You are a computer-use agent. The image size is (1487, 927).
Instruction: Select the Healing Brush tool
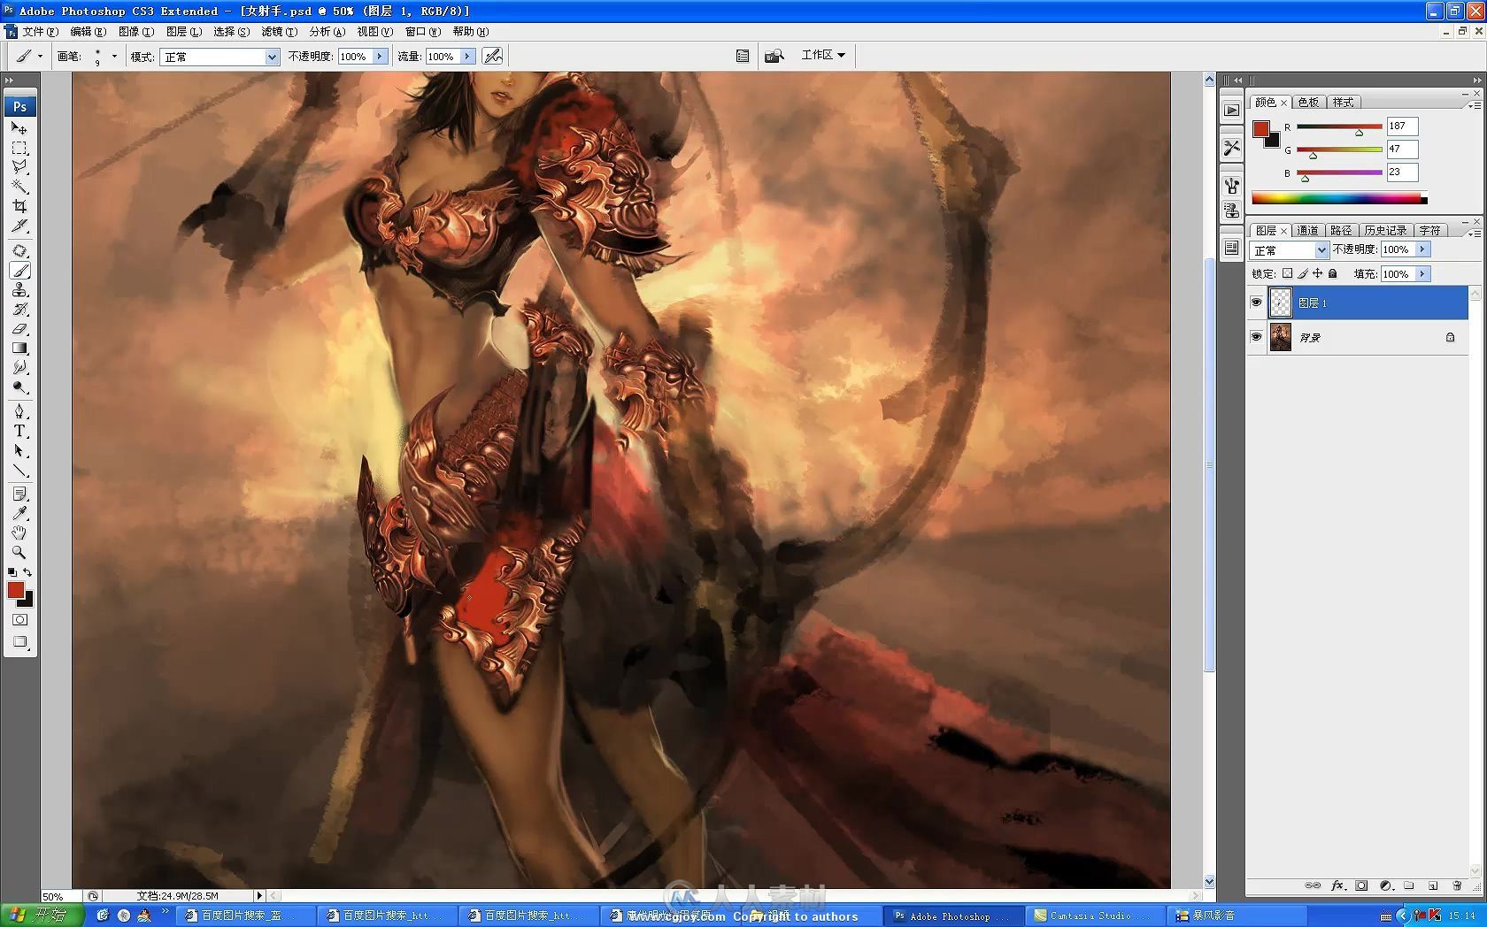coord(19,251)
